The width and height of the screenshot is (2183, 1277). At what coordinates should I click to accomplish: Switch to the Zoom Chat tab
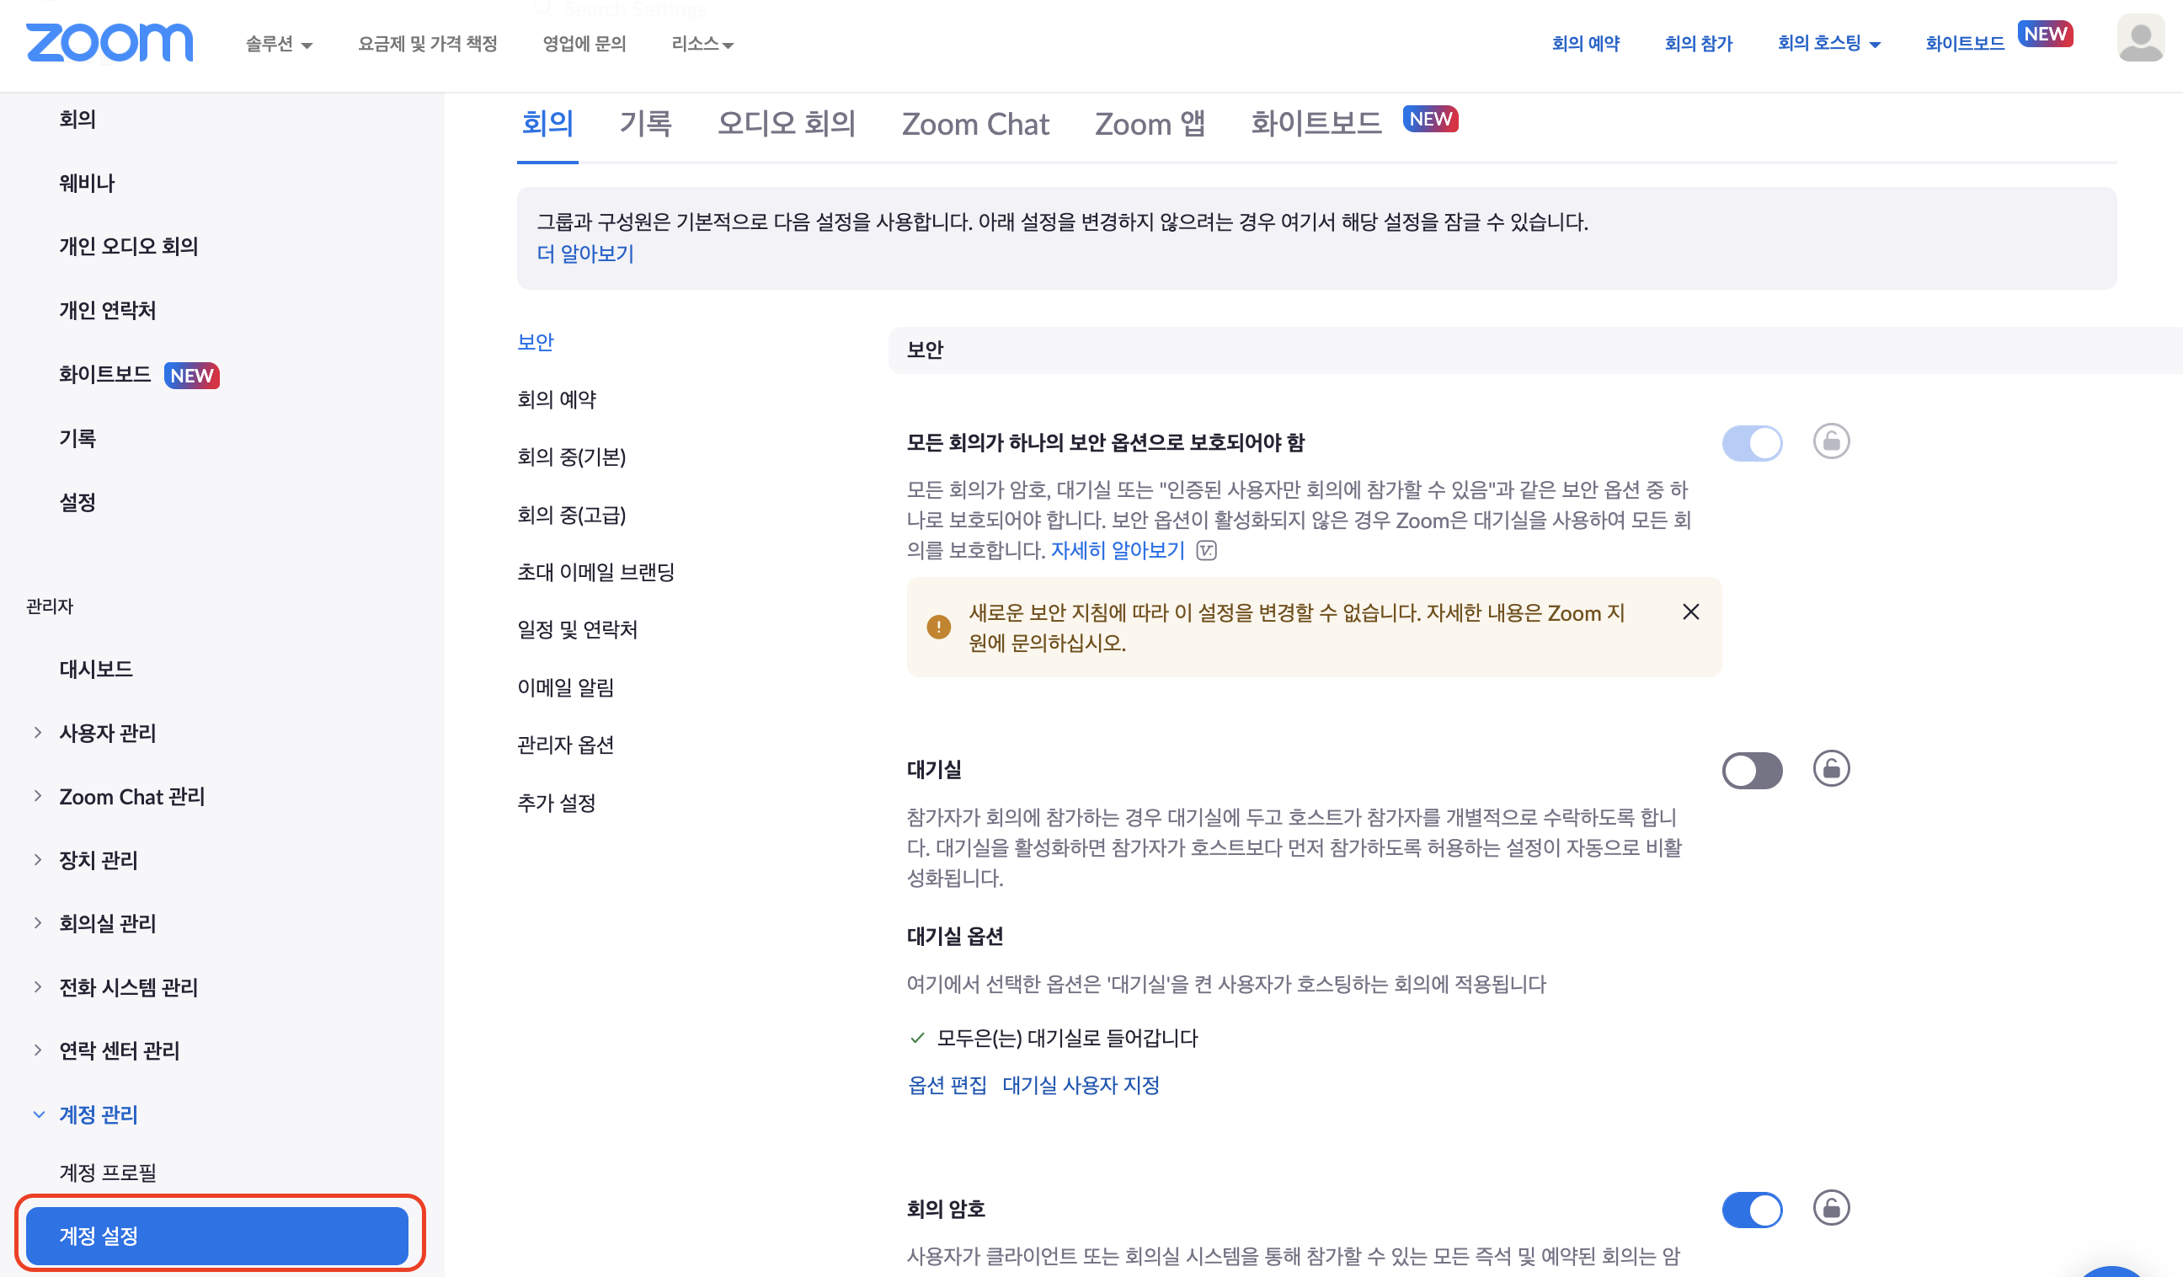pyautogui.click(x=974, y=124)
